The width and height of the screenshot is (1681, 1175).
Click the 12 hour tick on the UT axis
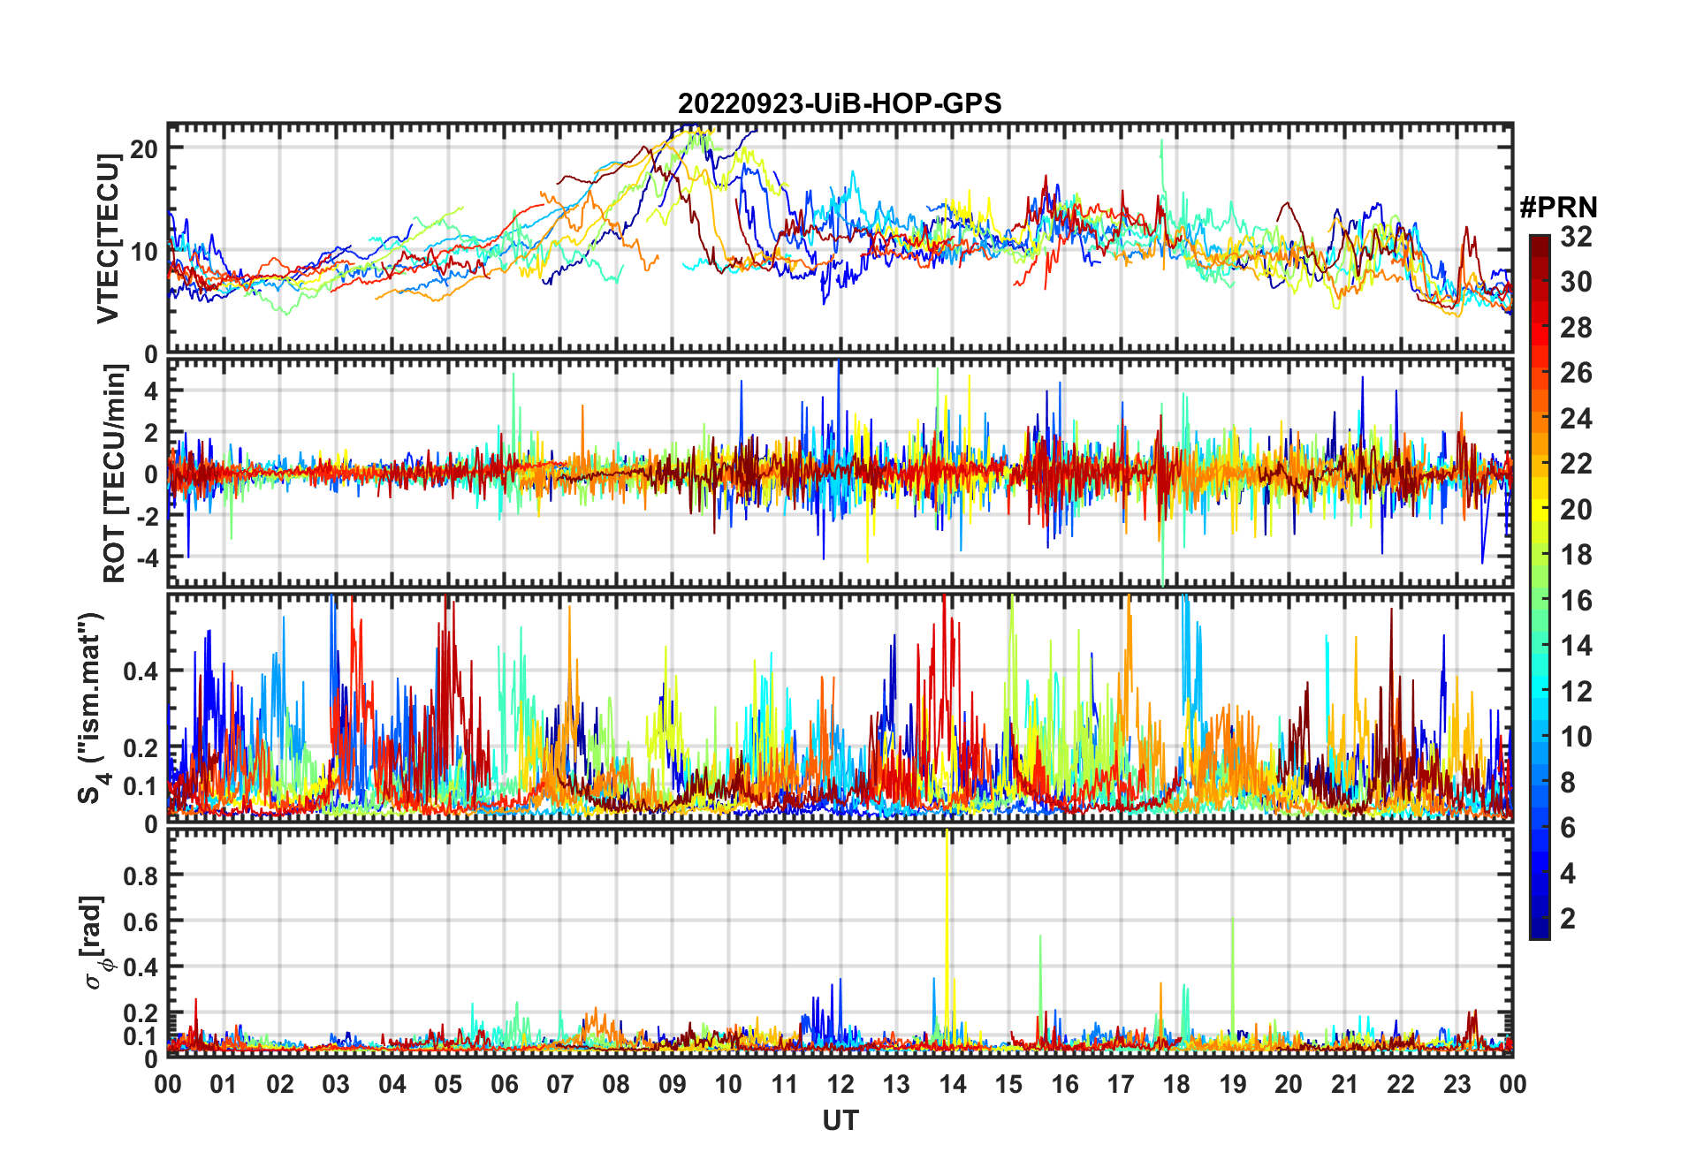pyautogui.click(x=840, y=1085)
